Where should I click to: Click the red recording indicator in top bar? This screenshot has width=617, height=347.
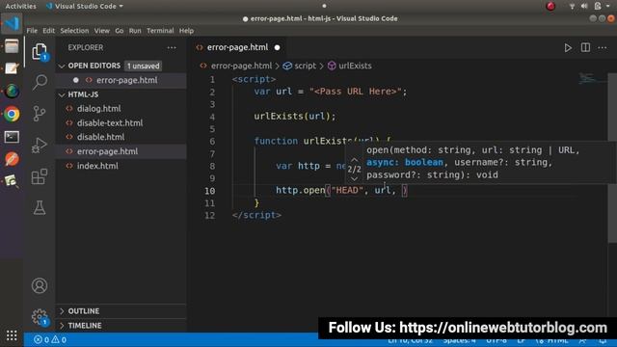click(x=550, y=6)
